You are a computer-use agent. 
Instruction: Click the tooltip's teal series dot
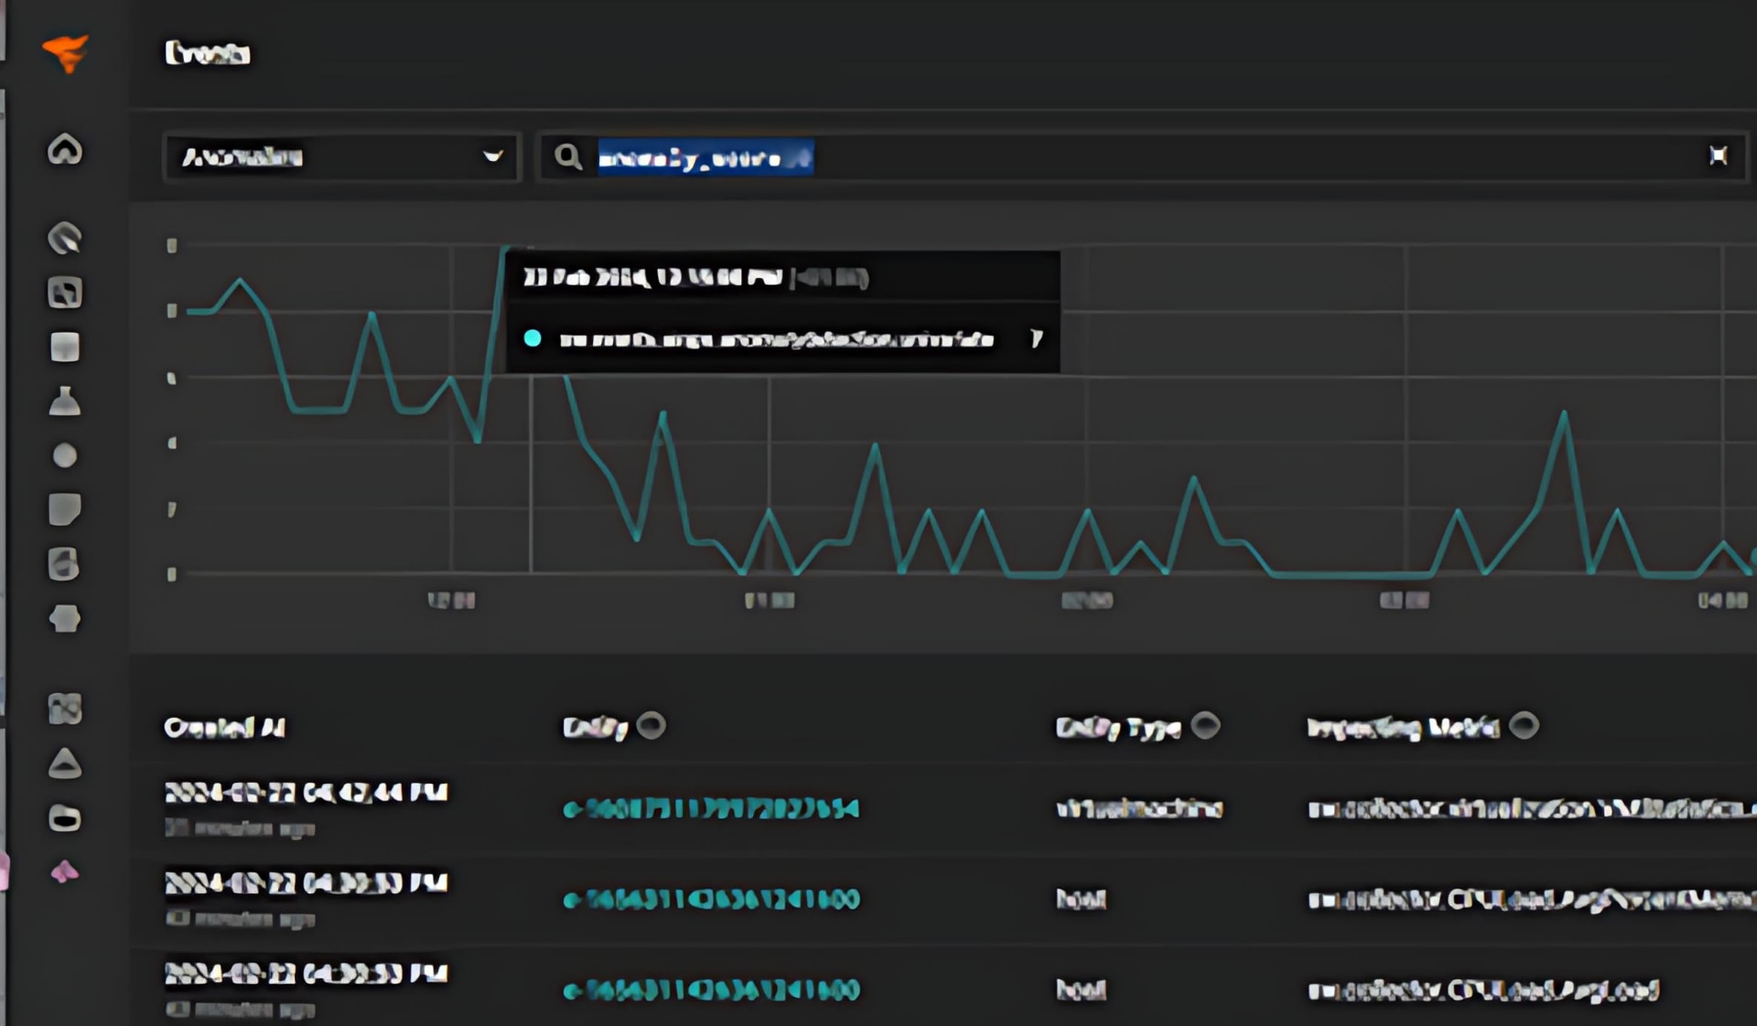pos(533,338)
